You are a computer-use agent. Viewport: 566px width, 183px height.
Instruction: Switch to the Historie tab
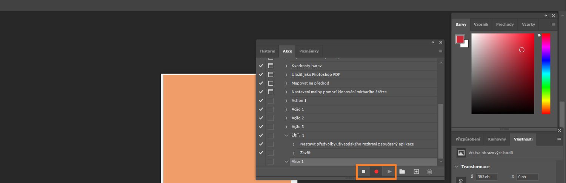point(268,51)
